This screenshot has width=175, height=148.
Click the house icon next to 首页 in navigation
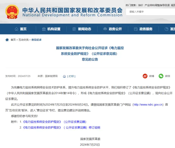click(16, 29)
